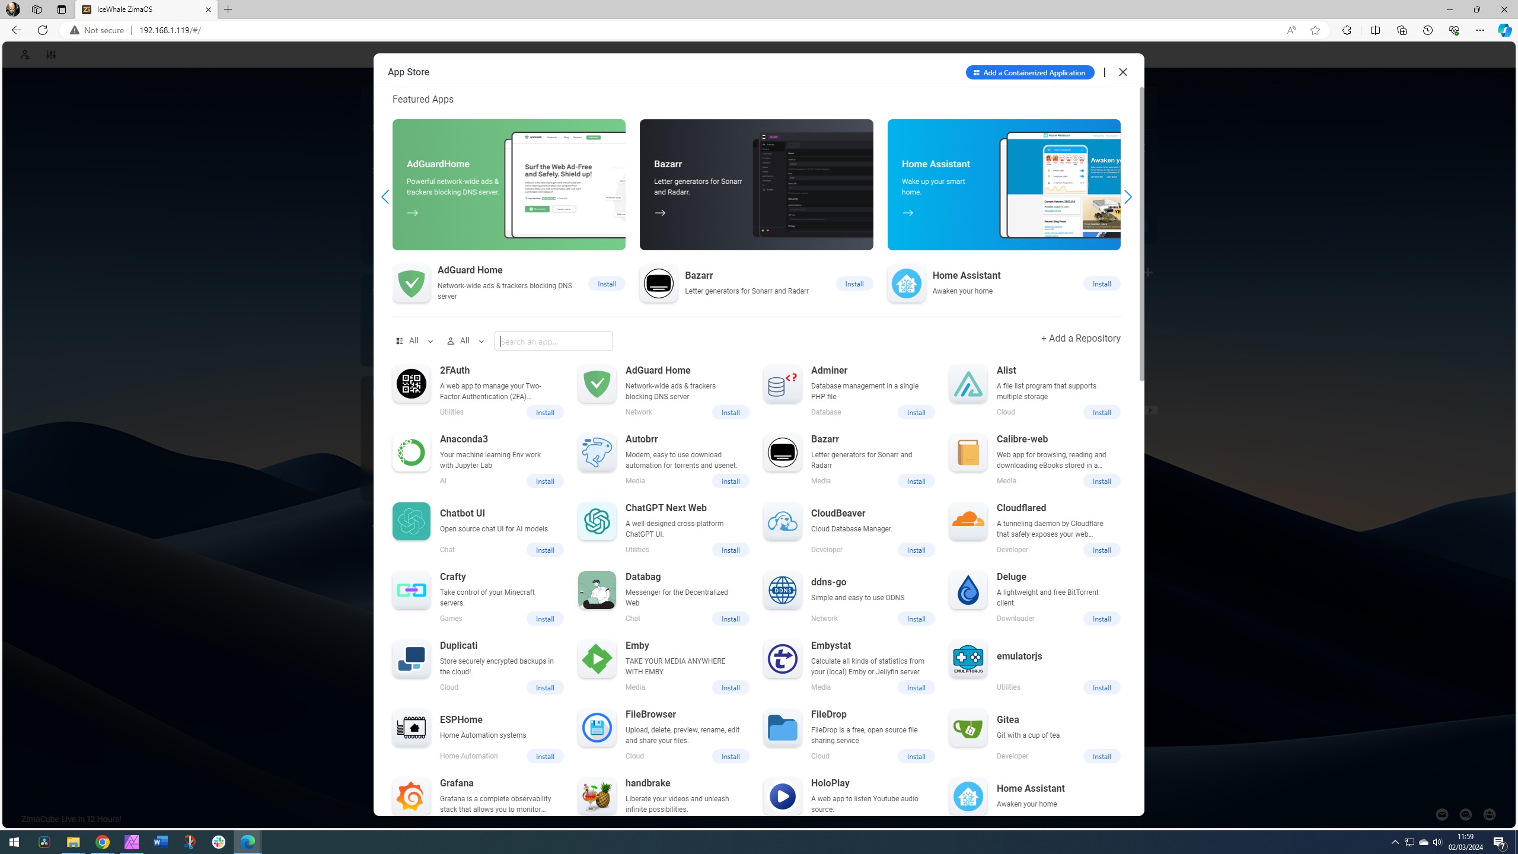1518x854 pixels.
Task: Click the Add a Repository link
Action: tap(1080, 339)
